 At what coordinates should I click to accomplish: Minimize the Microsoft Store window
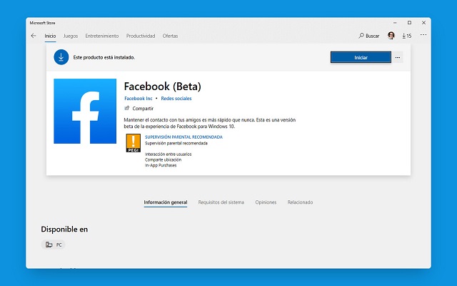395,23
